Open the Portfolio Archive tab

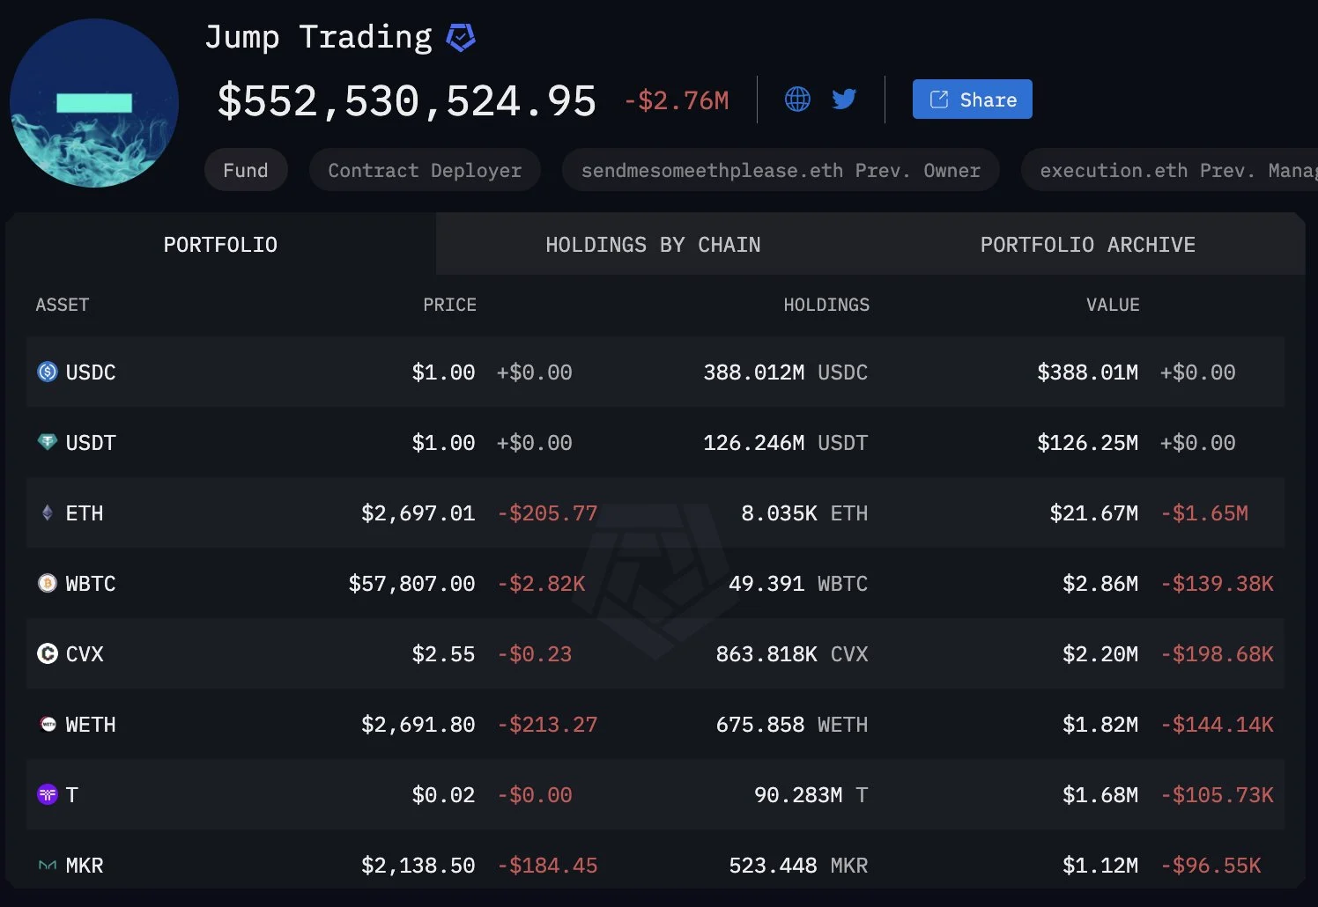click(x=1087, y=245)
